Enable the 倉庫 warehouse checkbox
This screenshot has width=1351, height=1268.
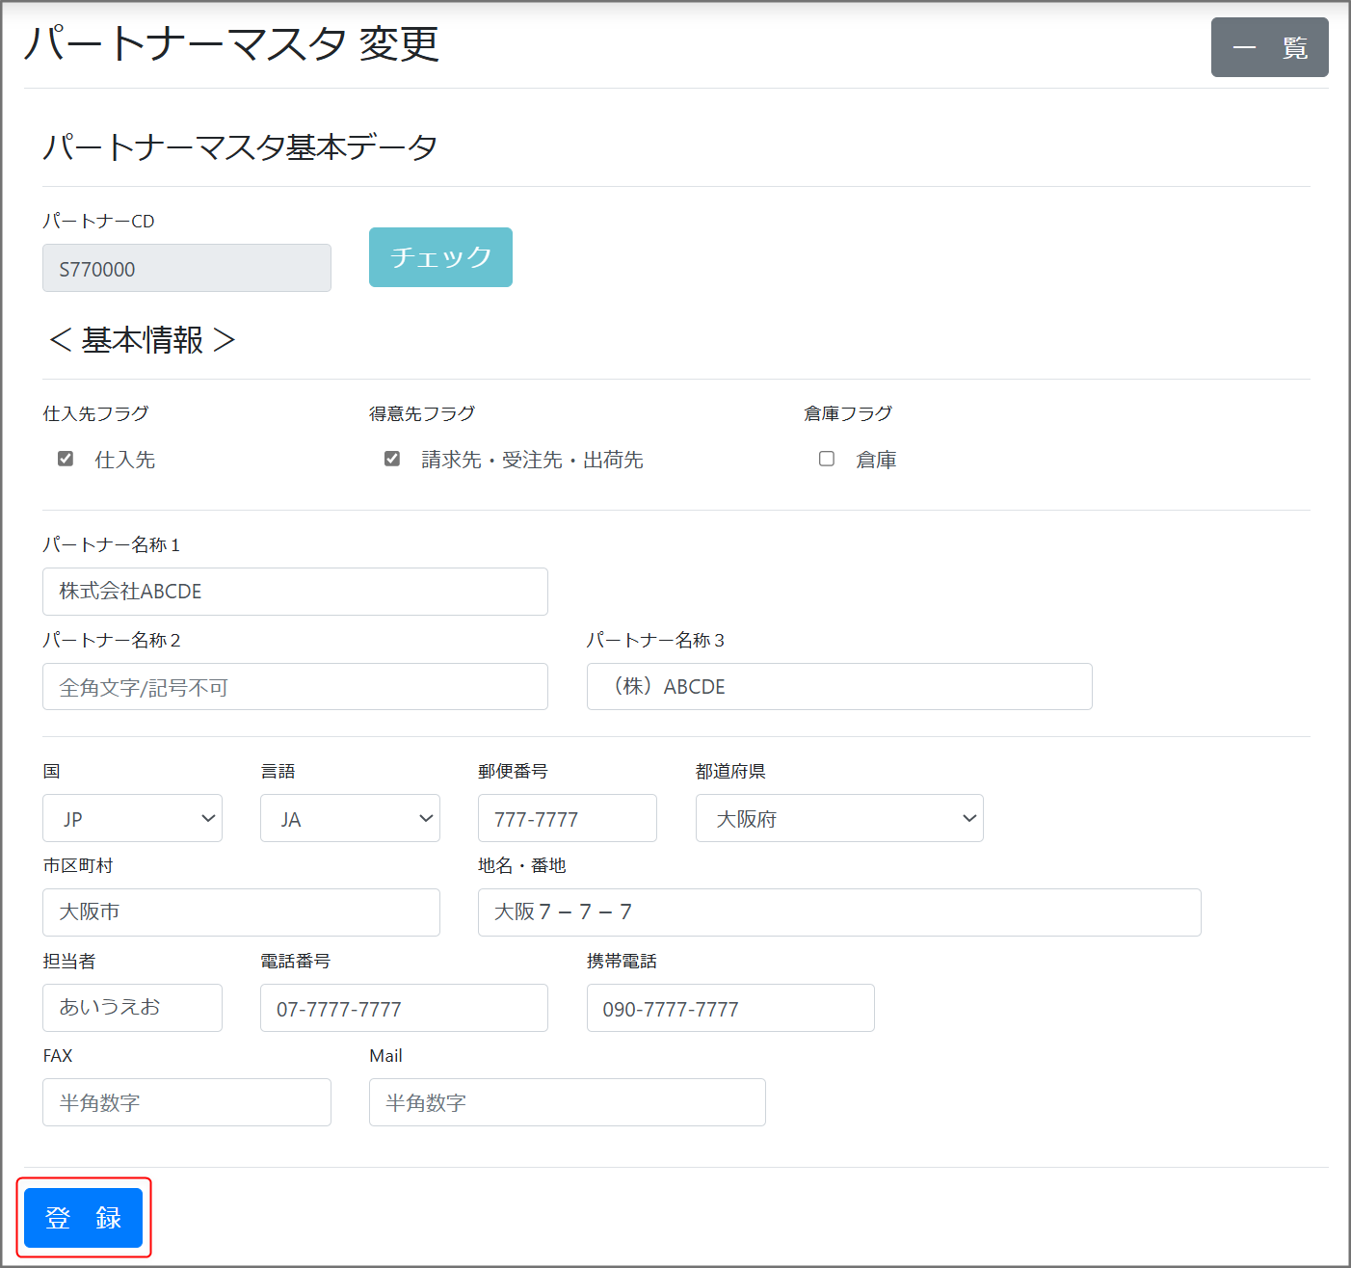pos(827,459)
